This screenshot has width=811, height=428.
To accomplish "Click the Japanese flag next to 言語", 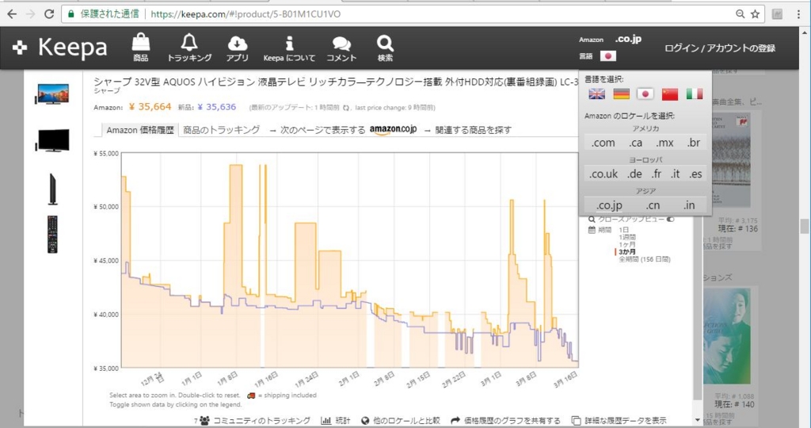I will coord(607,56).
